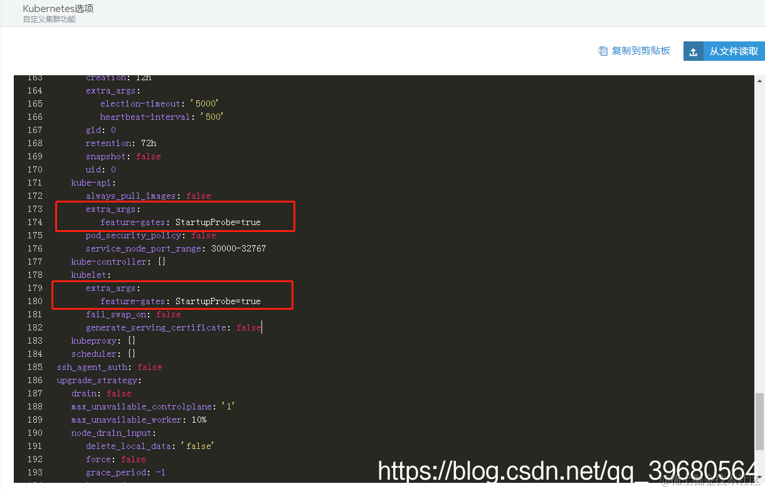765x491 pixels.
Task: Click 'upgrade_strategy:' on line 186
Action: click(x=99, y=380)
